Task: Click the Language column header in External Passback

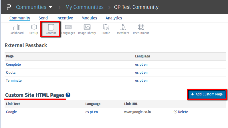Action: [143, 56]
